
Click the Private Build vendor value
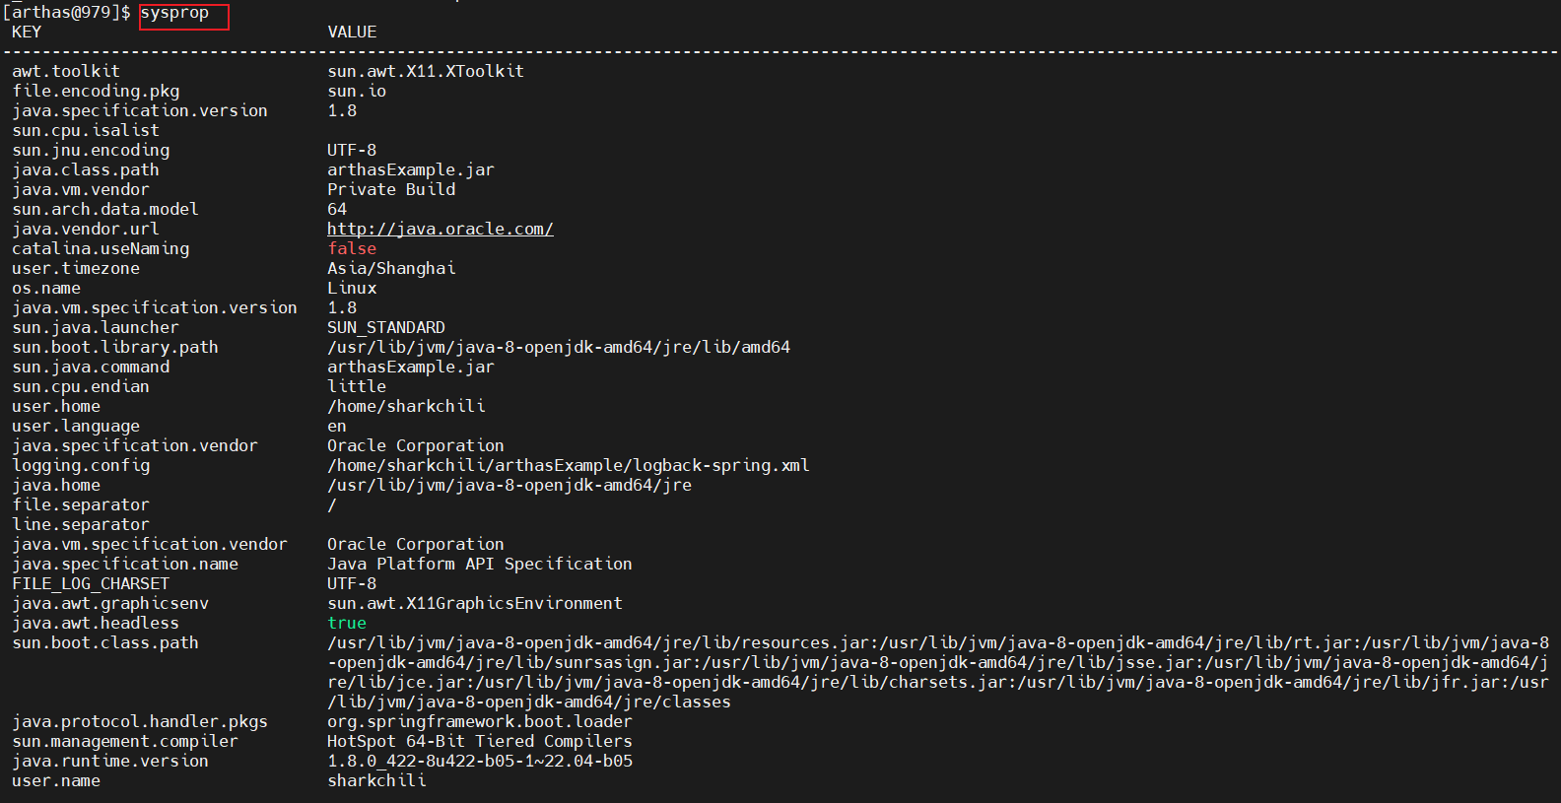[x=391, y=189]
